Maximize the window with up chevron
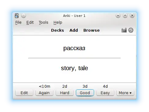 (x=125, y=16)
